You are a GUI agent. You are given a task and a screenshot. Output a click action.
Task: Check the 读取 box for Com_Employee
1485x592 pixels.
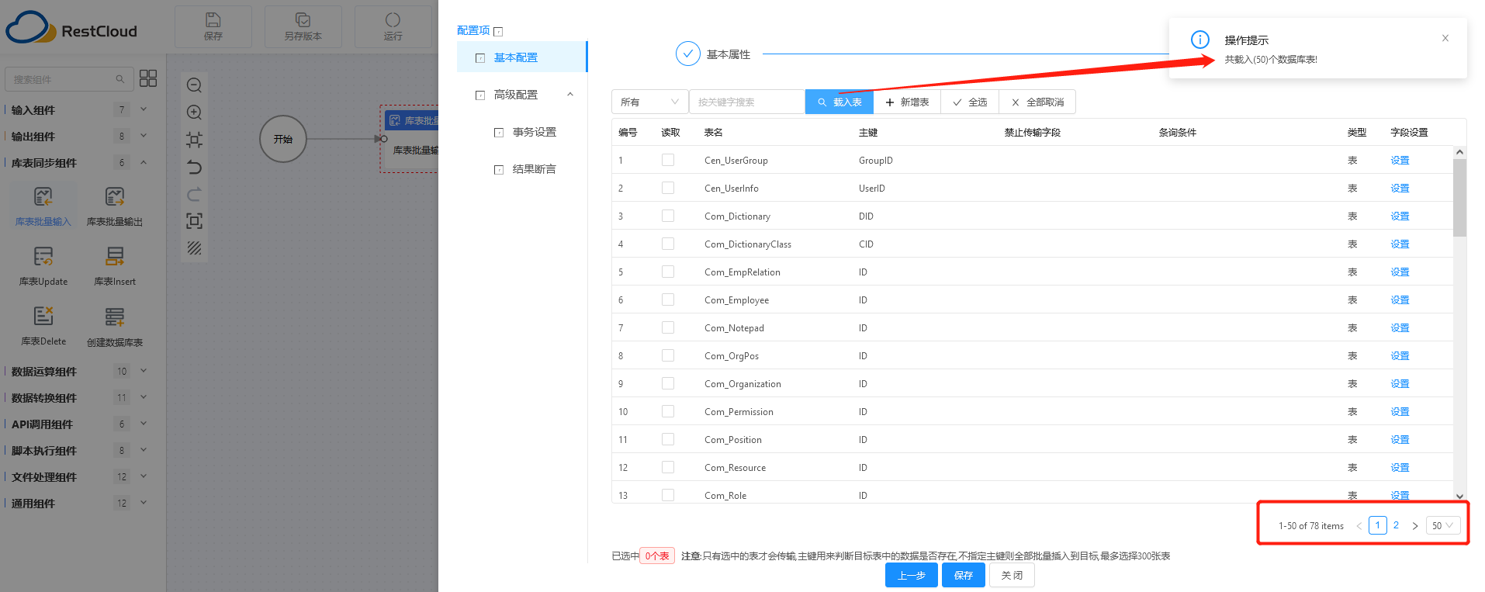point(668,299)
